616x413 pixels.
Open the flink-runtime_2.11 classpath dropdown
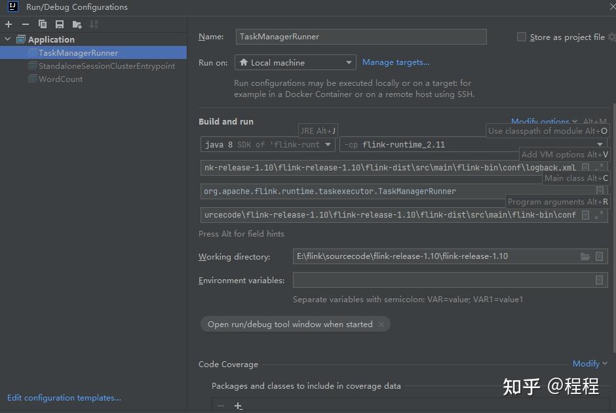click(473, 145)
